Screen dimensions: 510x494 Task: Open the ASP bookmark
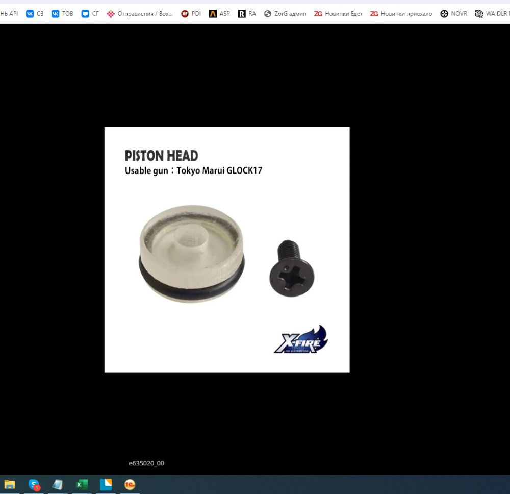(x=219, y=14)
